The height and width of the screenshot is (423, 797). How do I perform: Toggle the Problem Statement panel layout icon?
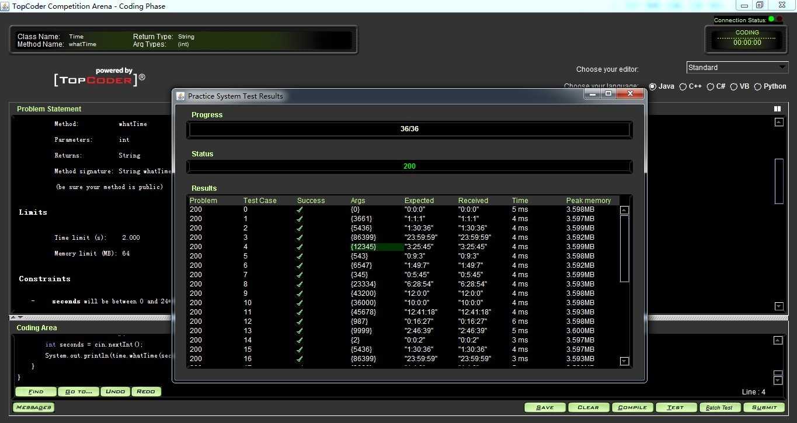[x=777, y=109]
